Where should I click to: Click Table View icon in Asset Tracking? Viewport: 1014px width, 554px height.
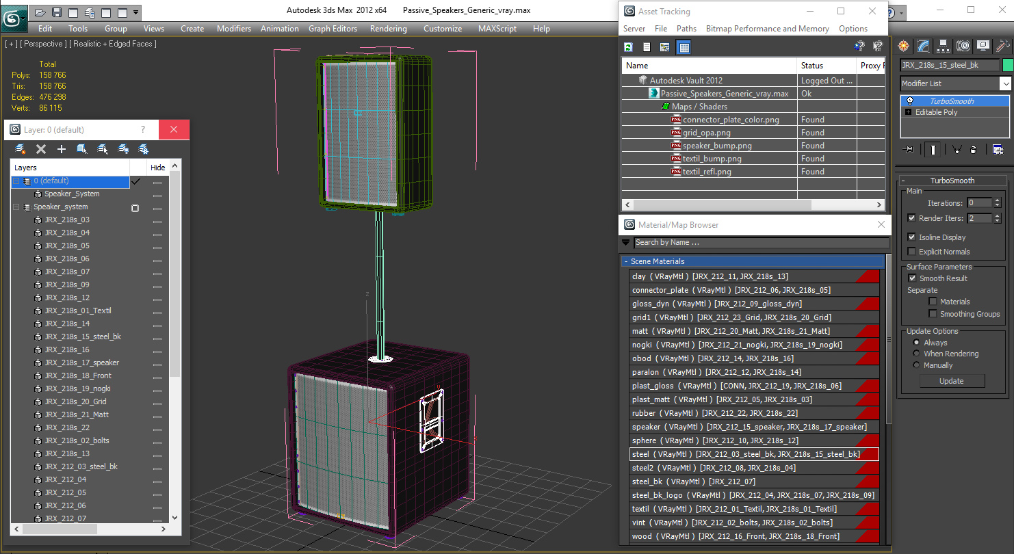point(684,47)
